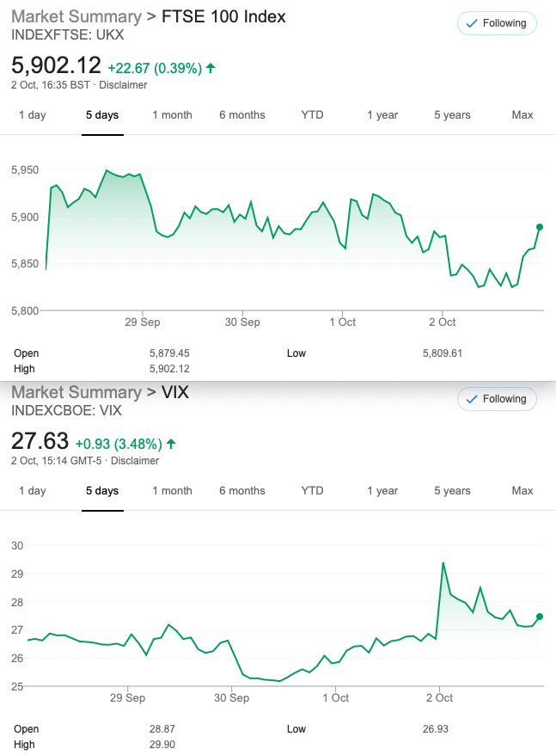Click 'FTSE 100 Index' title text
The width and height of the screenshot is (556, 755).
point(223,16)
